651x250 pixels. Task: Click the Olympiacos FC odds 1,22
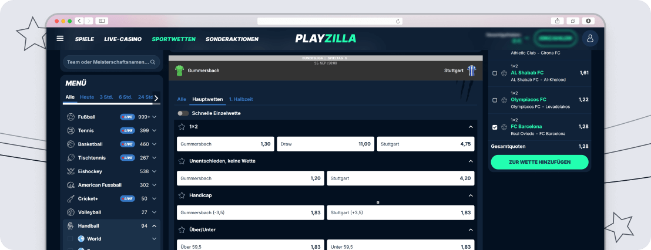tap(584, 100)
